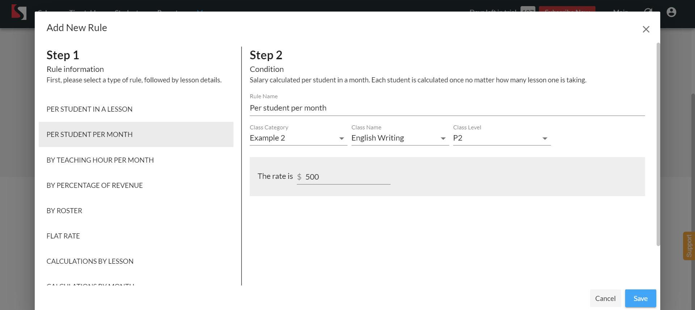695x310 pixels.
Task: Open the Class Category dropdown
Action: coord(298,138)
